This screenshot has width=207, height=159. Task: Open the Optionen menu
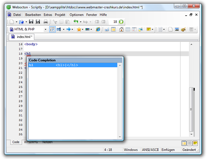pyautogui.click(x=77, y=14)
